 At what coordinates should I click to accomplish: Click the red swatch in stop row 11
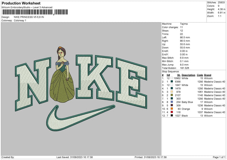tap(172, 112)
